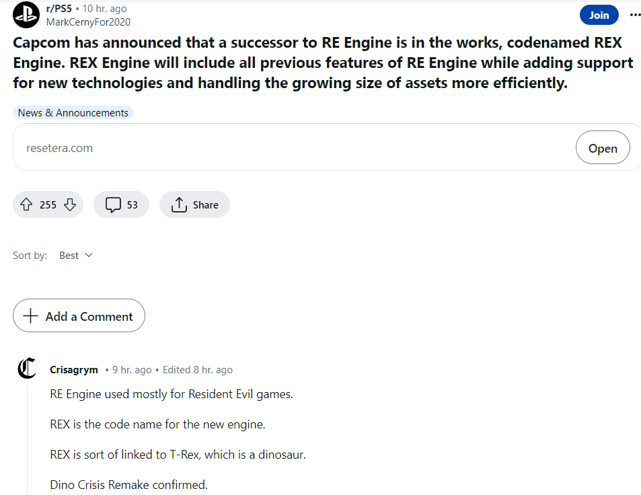Open the post overflow menu (three dots)
This screenshot has width=641, height=495.
pos(635,15)
